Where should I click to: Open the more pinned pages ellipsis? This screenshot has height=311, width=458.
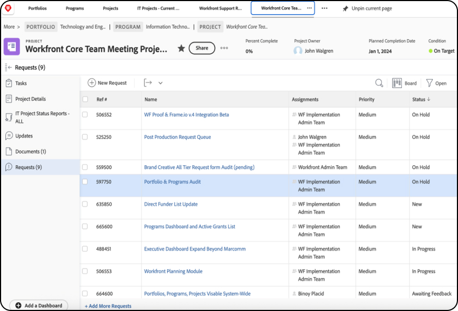pyautogui.click(x=324, y=8)
